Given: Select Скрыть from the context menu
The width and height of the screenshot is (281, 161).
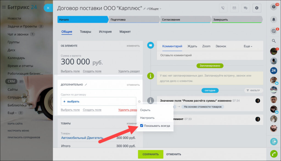Looking at the screenshot, I should (x=145, y=110).
